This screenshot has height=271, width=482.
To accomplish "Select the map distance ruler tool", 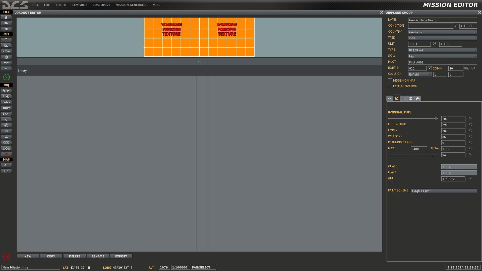I will 6,171.
